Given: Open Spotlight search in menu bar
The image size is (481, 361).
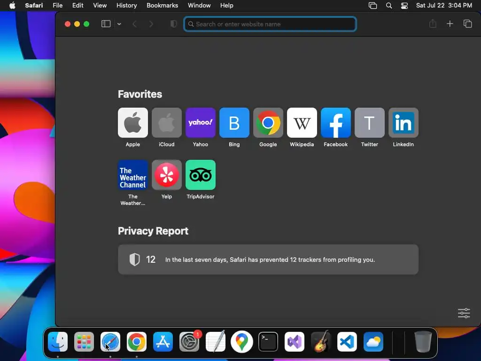Looking at the screenshot, I should [x=388, y=6].
